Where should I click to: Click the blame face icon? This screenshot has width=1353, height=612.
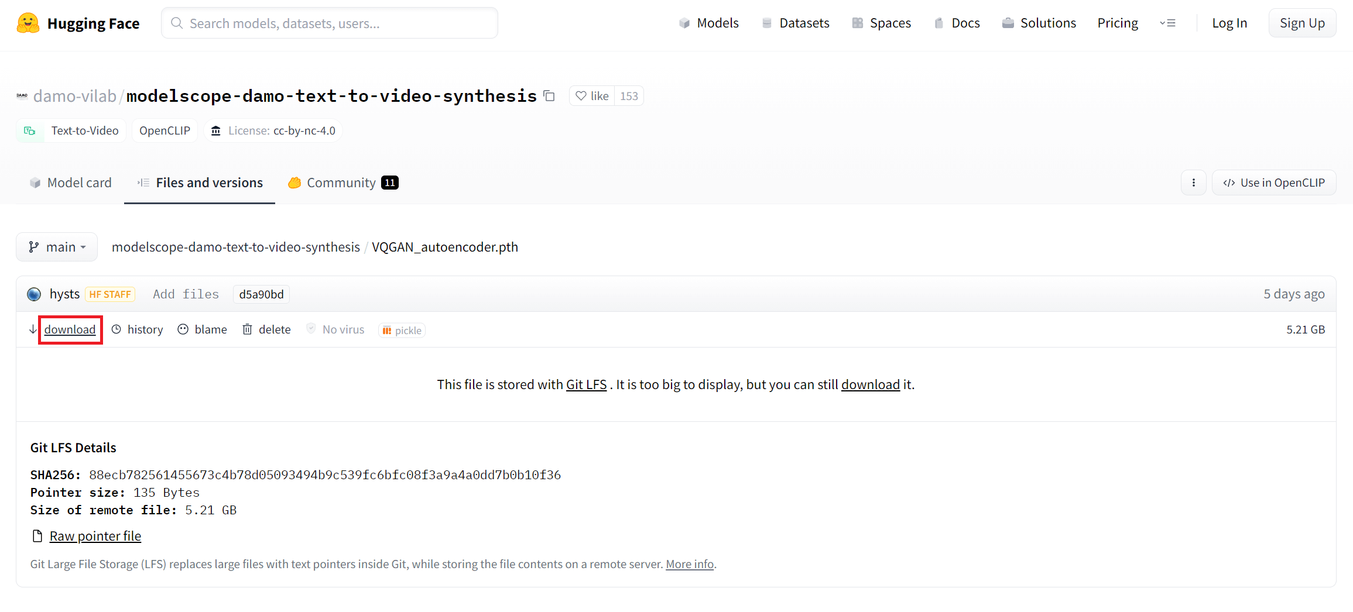(x=183, y=329)
